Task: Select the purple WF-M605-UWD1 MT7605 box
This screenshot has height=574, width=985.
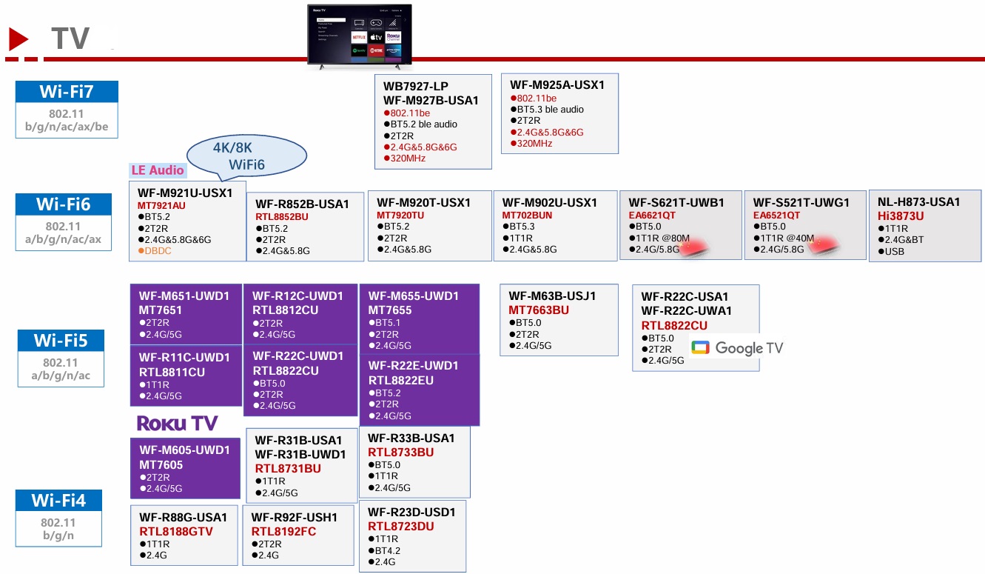Action: coord(185,468)
